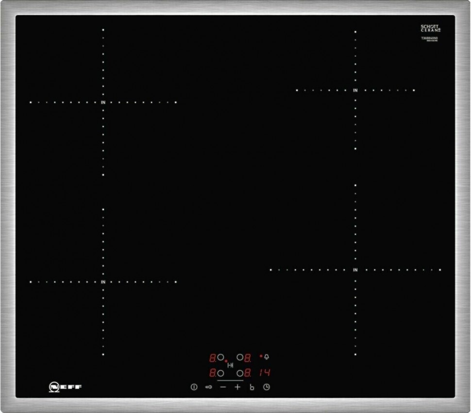The width and height of the screenshot is (471, 413).
Task: Click the IN marker of rear left zone
Action: tap(103, 102)
